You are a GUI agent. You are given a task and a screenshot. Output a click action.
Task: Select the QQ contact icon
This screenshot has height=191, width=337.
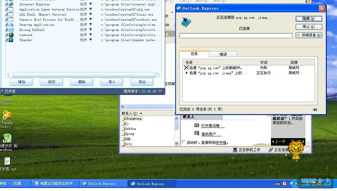124,139
